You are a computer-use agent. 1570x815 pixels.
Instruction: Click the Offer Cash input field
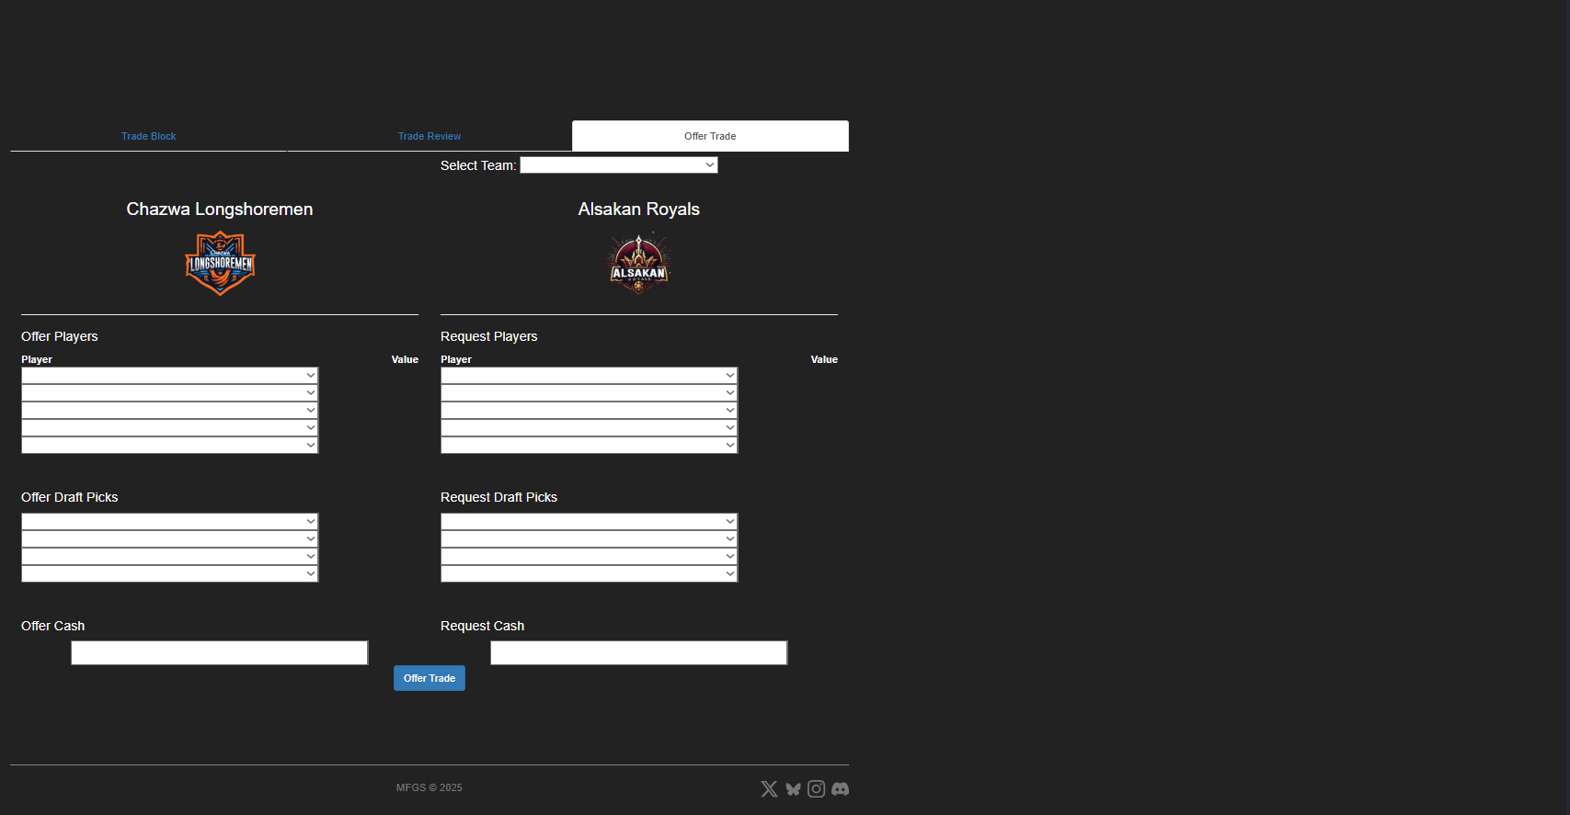[x=219, y=653]
